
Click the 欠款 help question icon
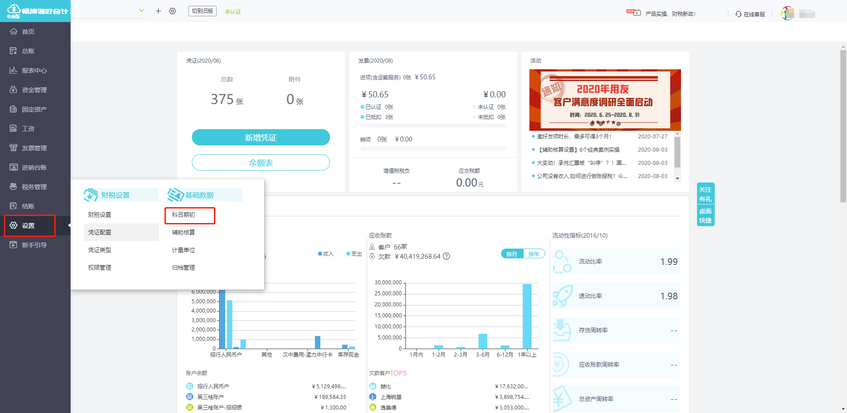coord(446,256)
